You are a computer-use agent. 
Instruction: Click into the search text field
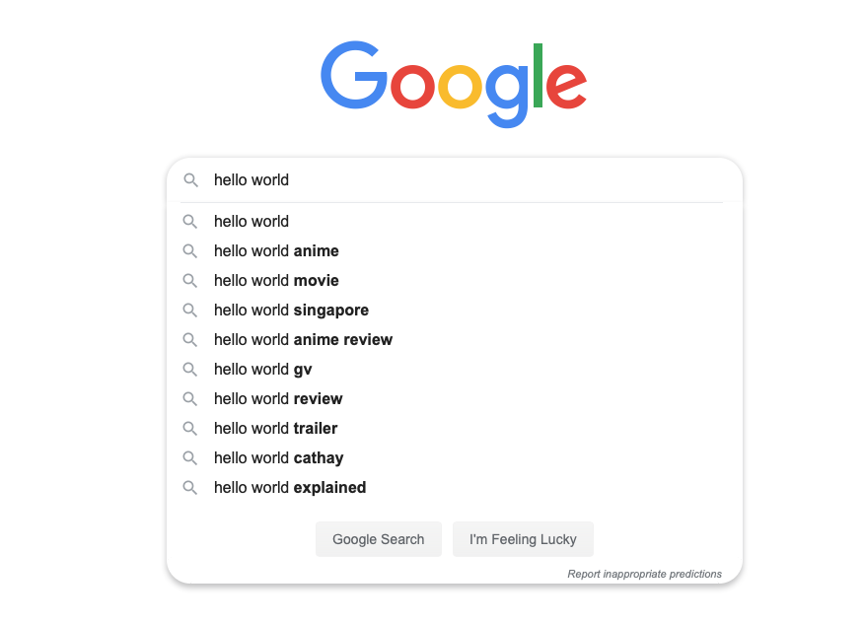pyautogui.click(x=473, y=180)
